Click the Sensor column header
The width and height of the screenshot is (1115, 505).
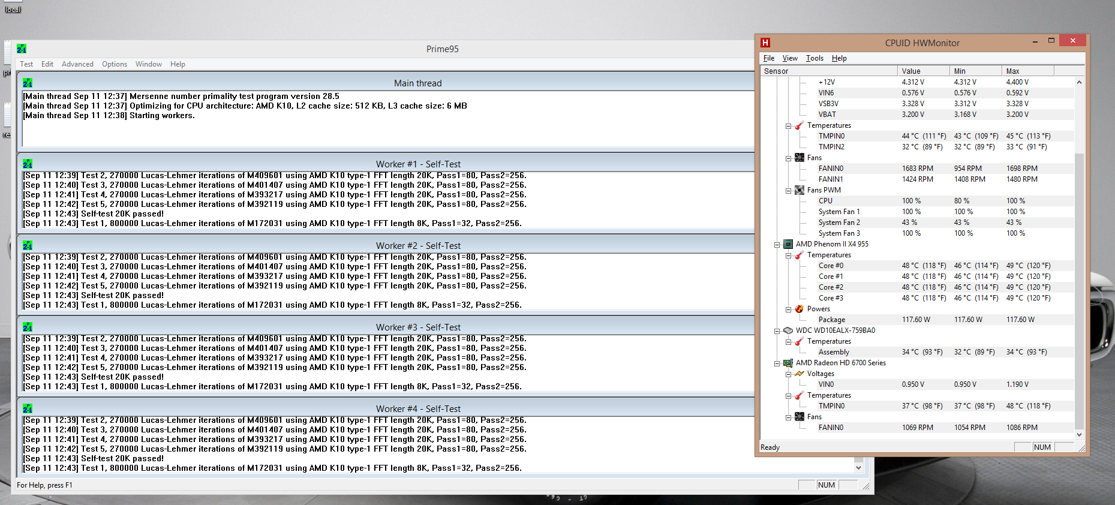point(829,71)
